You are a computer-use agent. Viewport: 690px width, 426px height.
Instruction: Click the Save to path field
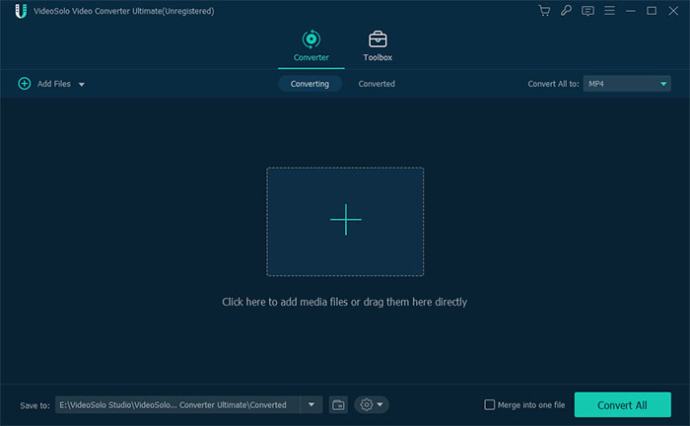coord(177,404)
